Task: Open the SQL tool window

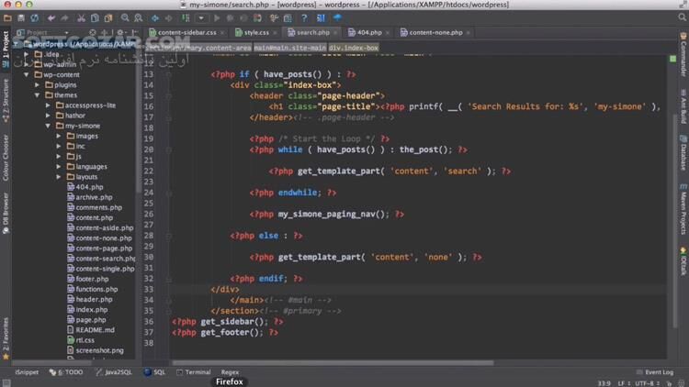Action: click(154, 372)
